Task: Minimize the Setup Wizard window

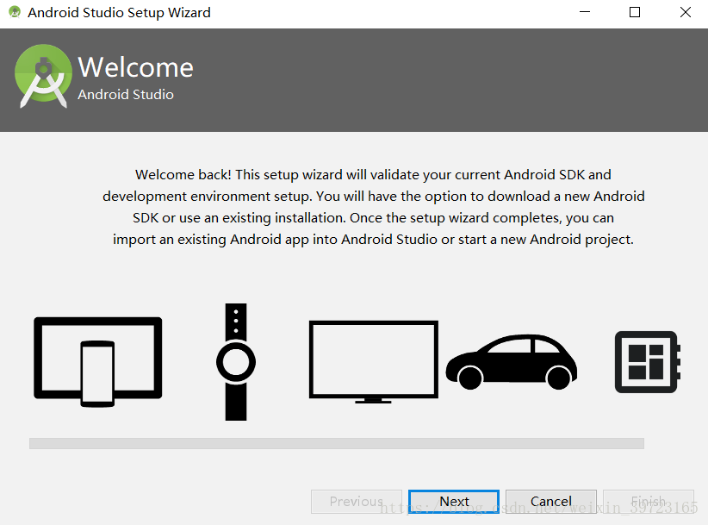Action: click(x=585, y=12)
